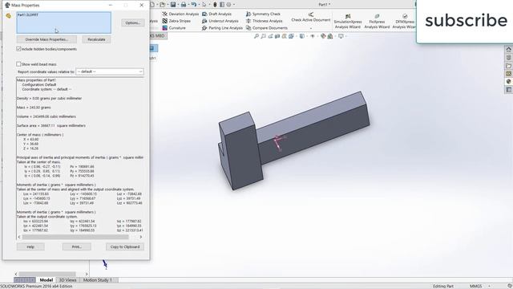Switch to the 3D Views tab

coord(67,280)
